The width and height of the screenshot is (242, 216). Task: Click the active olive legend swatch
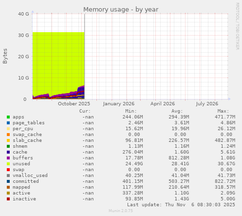(8, 193)
